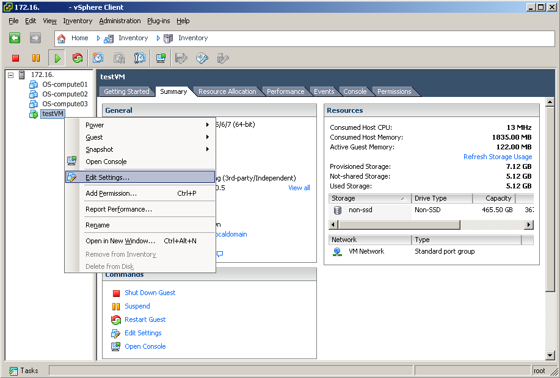This screenshot has width=560, height=378.
Task: Click the storage table scroll left arrow
Action: tap(333, 225)
